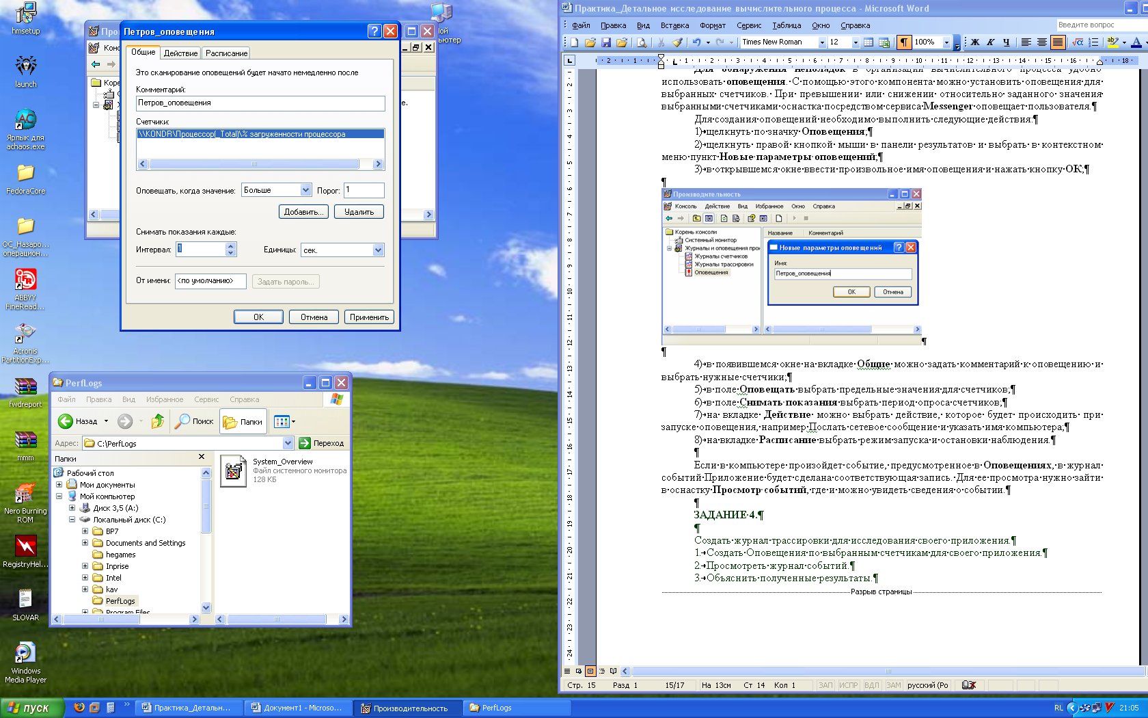Click the equation editor square-root icon
1148x718 pixels.
pos(1078,42)
